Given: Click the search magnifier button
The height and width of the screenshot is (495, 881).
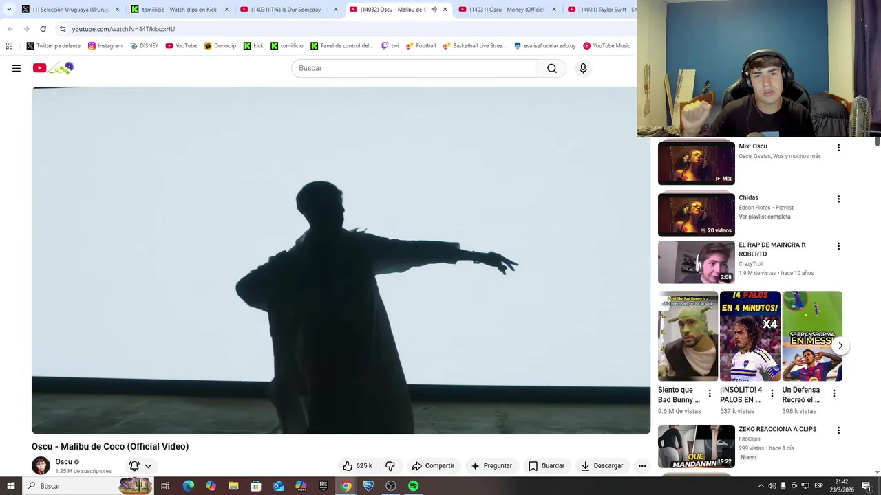Looking at the screenshot, I should pos(552,68).
